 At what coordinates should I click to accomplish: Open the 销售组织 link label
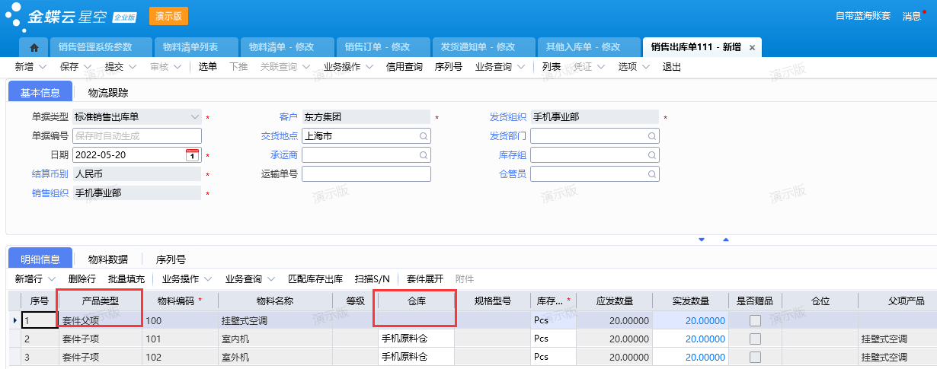[50, 193]
